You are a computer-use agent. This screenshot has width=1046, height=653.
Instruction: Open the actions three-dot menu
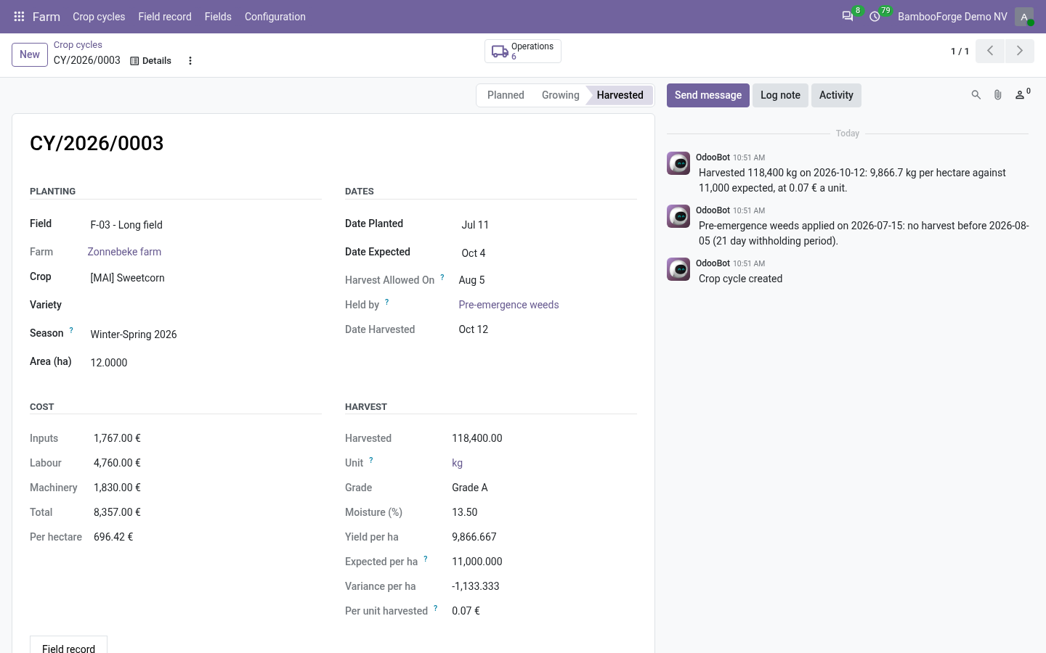(x=190, y=61)
